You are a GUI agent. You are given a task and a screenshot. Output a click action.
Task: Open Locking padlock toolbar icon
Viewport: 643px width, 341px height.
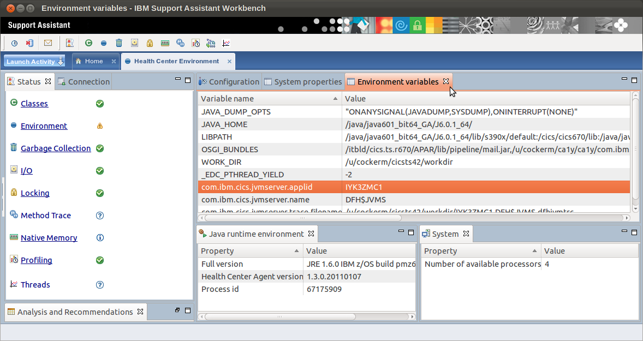pyautogui.click(x=150, y=43)
